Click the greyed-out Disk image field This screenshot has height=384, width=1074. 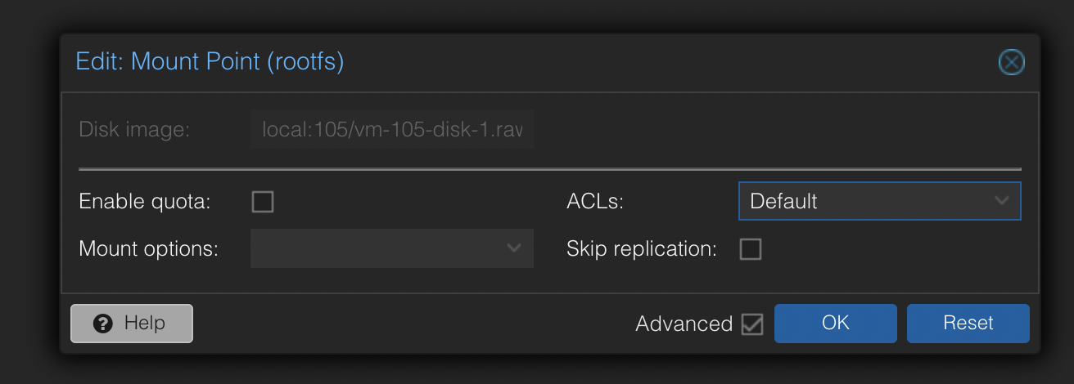[x=392, y=129]
